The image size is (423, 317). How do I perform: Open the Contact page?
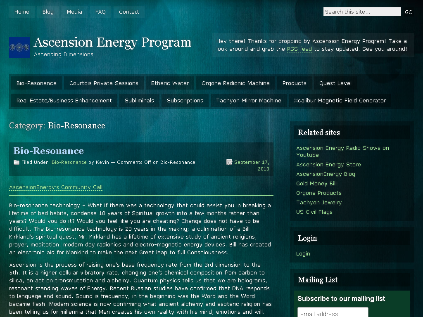129,12
